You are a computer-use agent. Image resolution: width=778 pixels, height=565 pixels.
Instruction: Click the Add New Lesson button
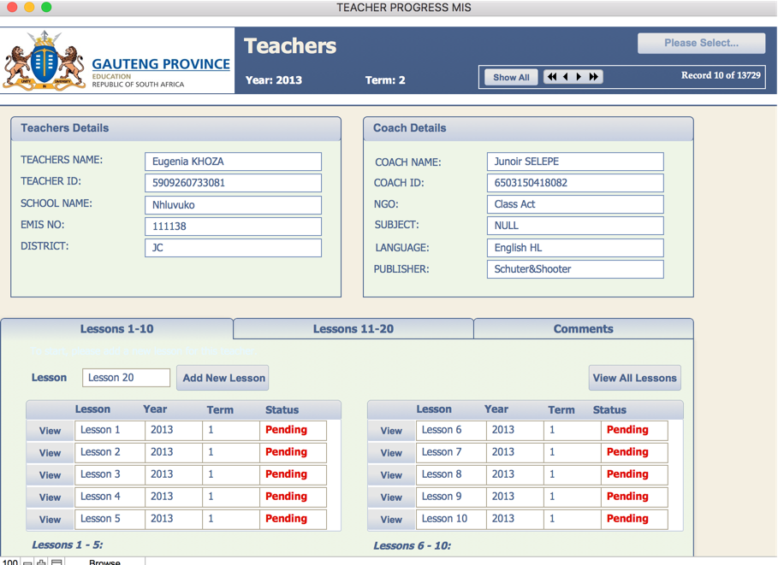coord(223,378)
